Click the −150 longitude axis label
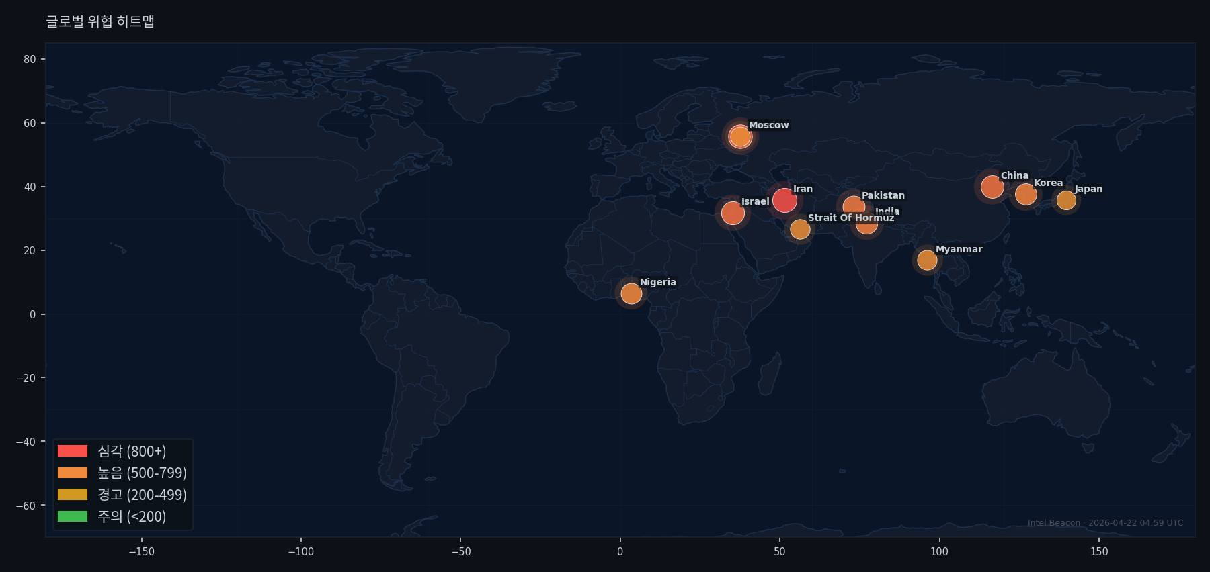This screenshot has width=1210, height=572. (141, 552)
